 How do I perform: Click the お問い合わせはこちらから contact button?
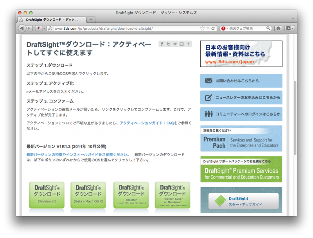(x=241, y=81)
